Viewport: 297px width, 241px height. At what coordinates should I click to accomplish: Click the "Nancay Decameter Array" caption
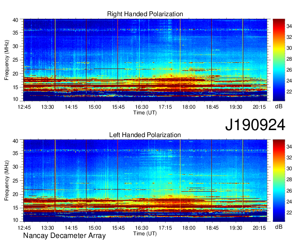coord(64,236)
